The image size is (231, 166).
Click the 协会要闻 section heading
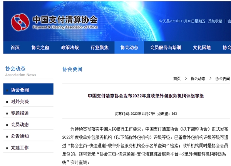[72, 69]
